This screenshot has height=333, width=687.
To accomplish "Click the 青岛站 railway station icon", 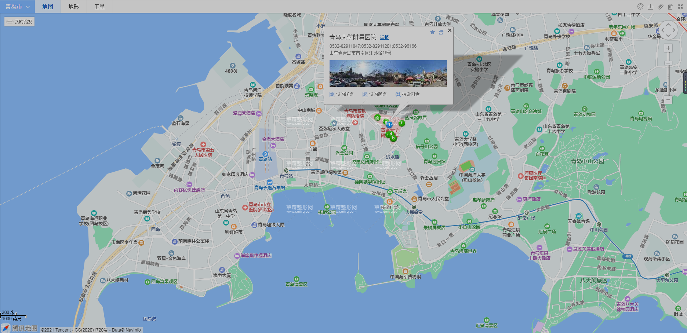I will [265, 154].
